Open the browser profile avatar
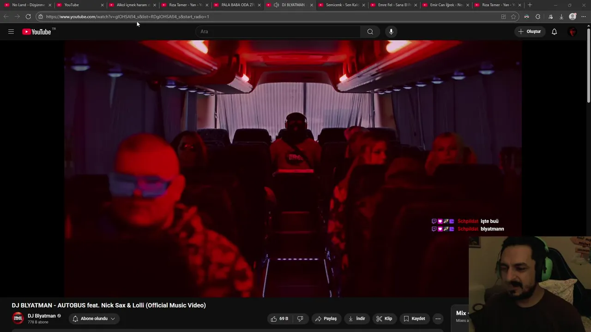Viewport: 591px width, 332px height. click(573, 17)
